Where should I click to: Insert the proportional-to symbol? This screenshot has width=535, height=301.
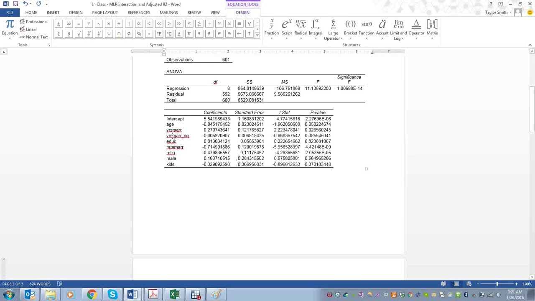(139, 24)
